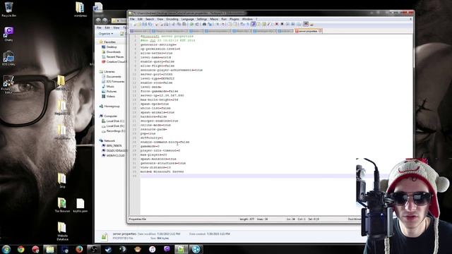Click the Undo arrow icon in toolbar
Image resolution: width=452 pixels, height=254 pixels.
pyautogui.click(x=191, y=25)
